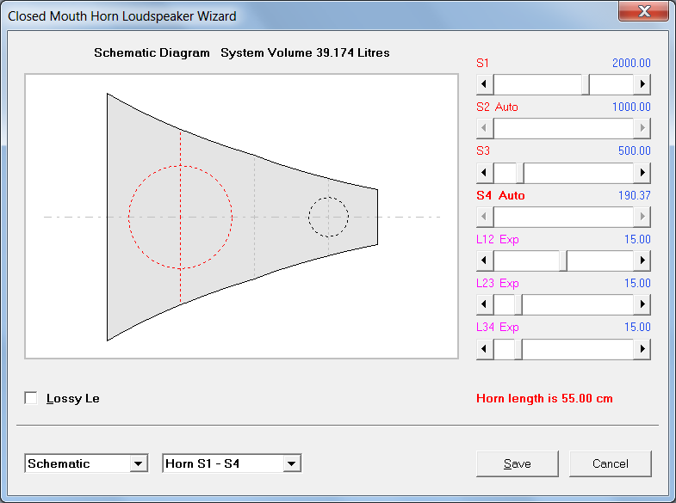676x503 pixels.
Task: Click the L23 value 15.00
Action: [x=637, y=283]
